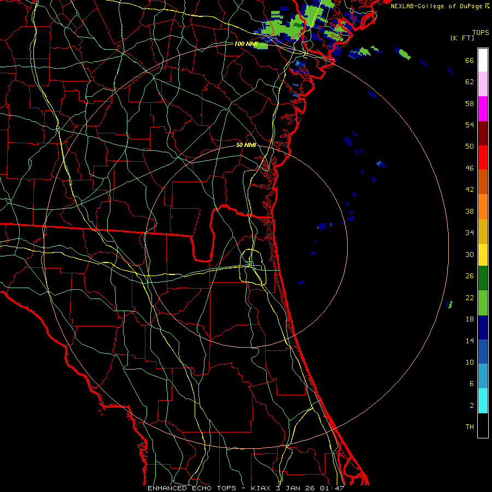Click the orange 38-42 kft swatch
Viewport: 492px width, 492px height.
pos(483,207)
